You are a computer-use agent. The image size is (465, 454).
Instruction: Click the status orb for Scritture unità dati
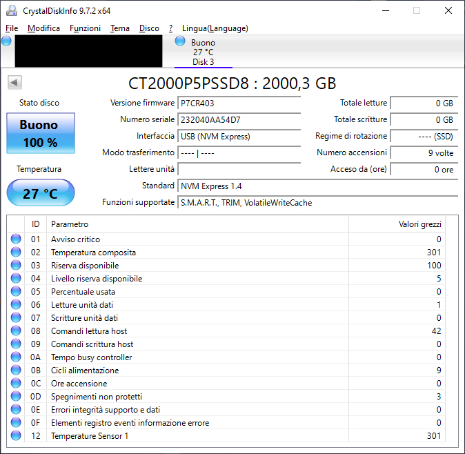coord(16,317)
